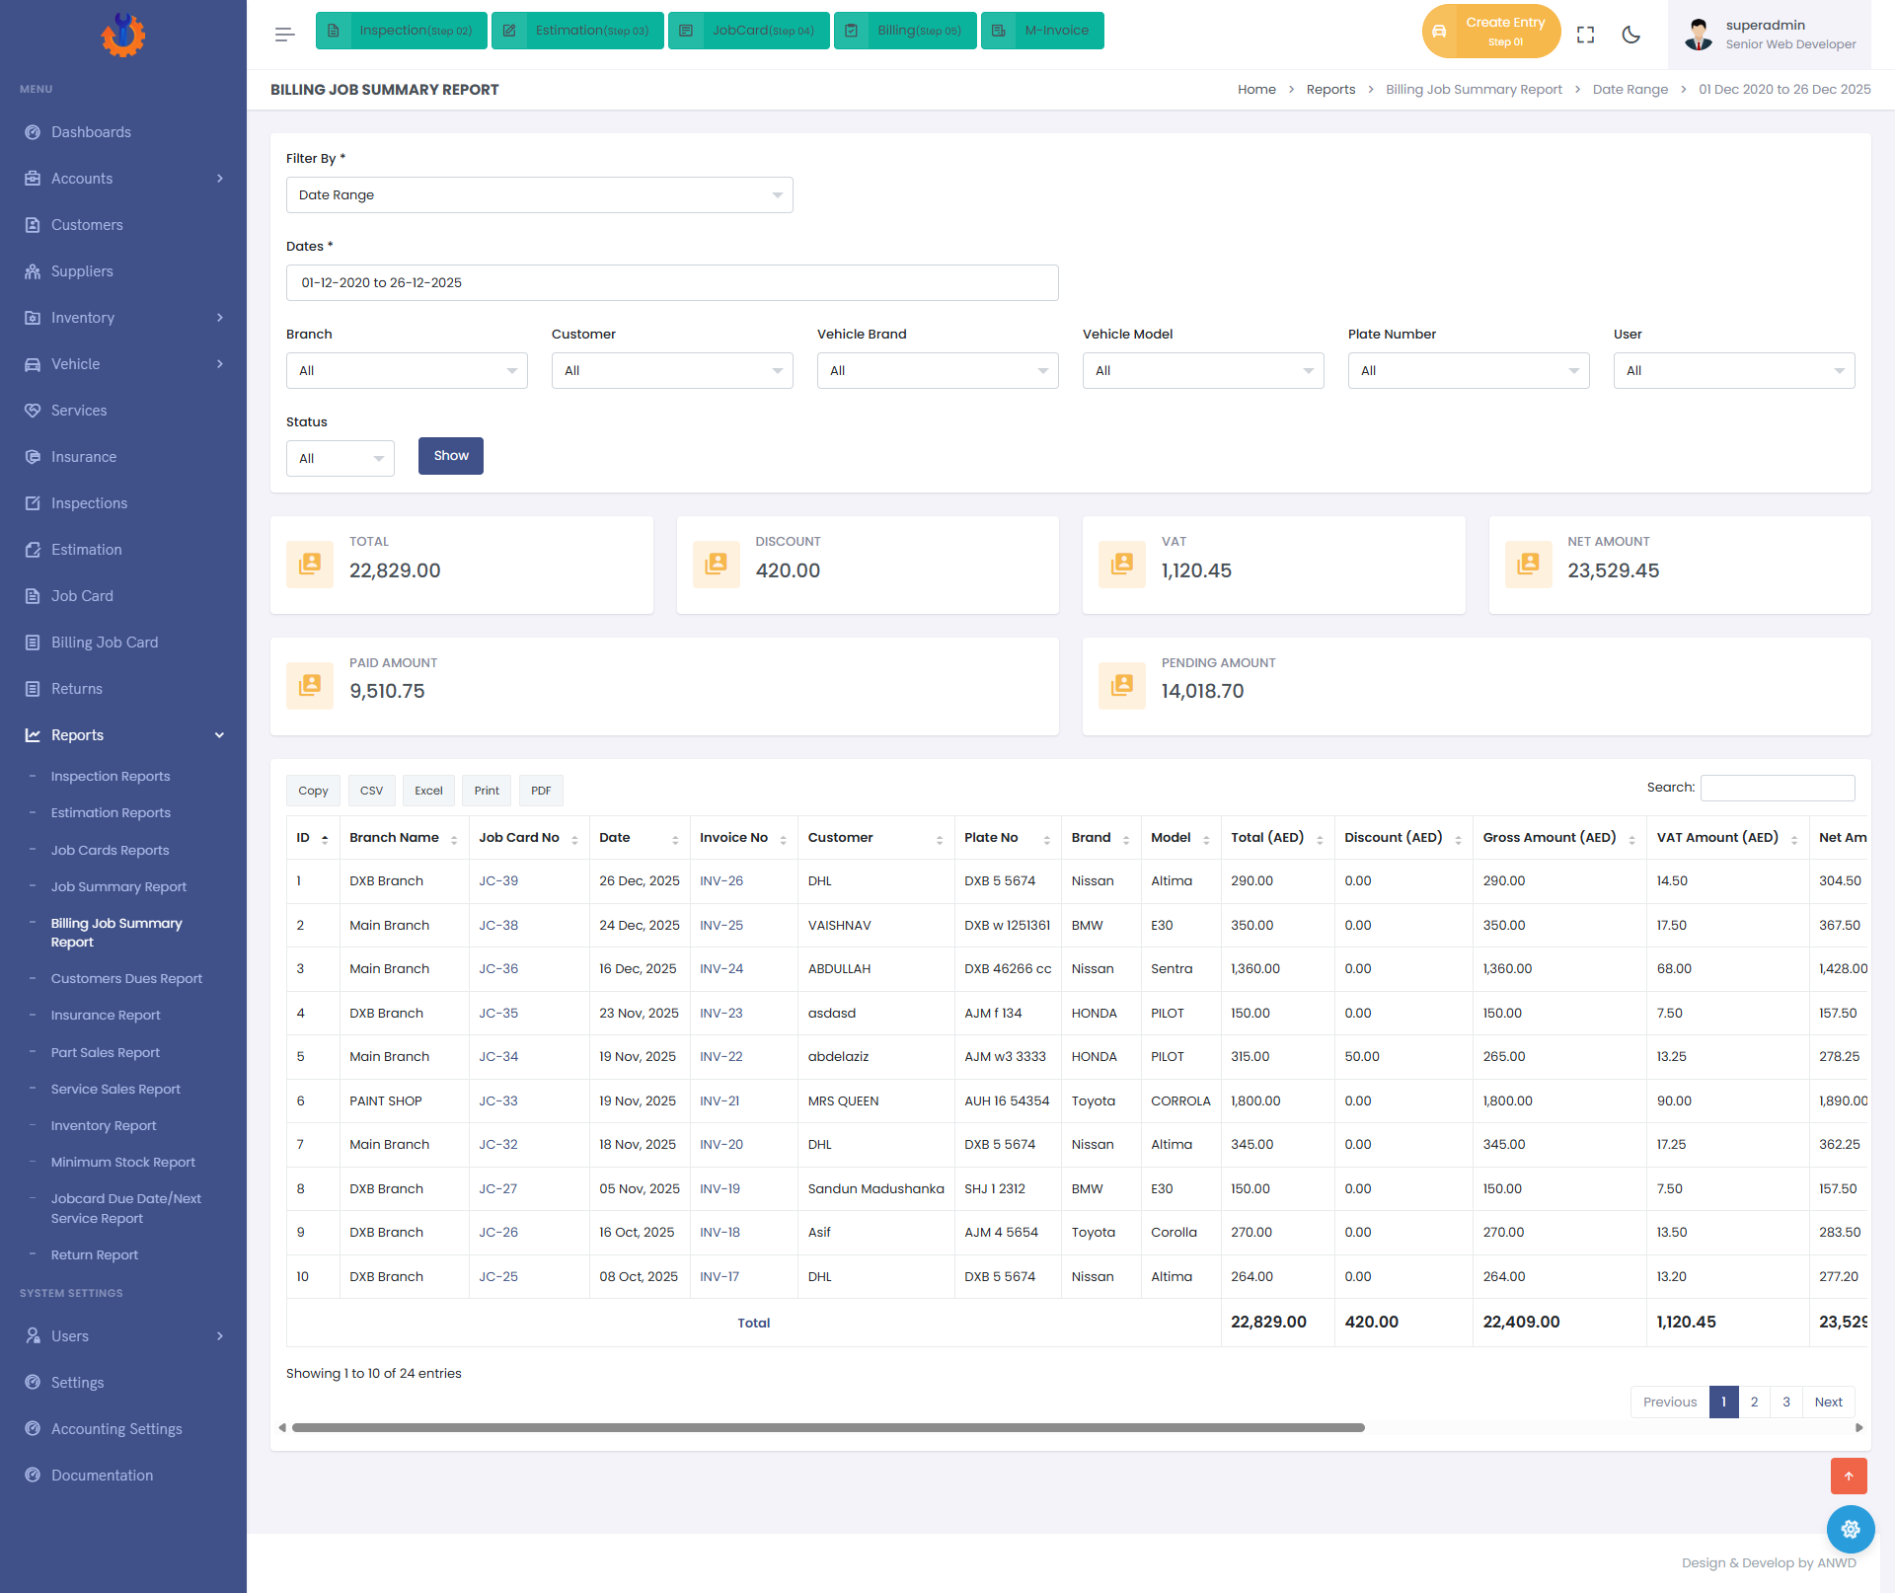Open the Status filter dropdown

(x=341, y=459)
